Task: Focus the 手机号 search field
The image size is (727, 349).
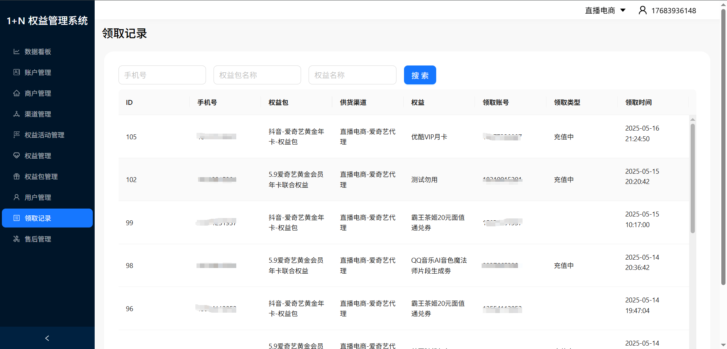Action: pos(162,75)
